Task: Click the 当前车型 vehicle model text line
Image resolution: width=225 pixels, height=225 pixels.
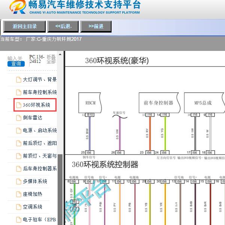Action: point(41,39)
